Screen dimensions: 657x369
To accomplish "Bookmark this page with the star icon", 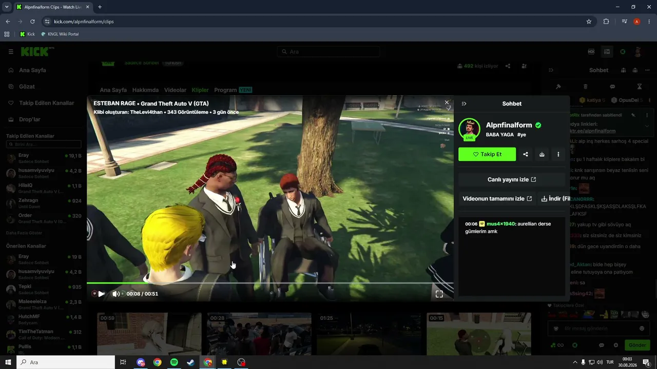I will [589, 22].
